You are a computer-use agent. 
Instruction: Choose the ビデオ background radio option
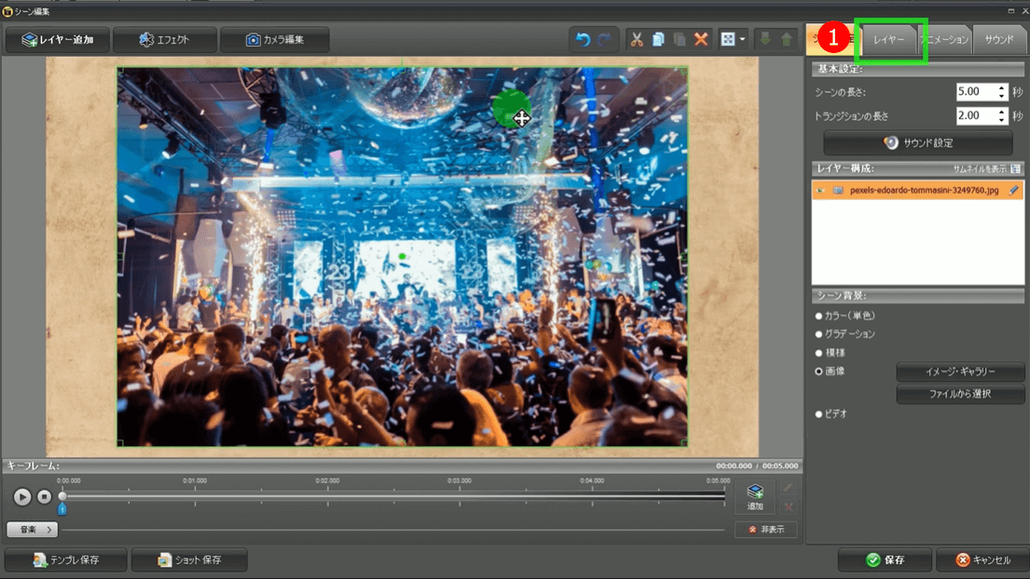click(819, 414)
